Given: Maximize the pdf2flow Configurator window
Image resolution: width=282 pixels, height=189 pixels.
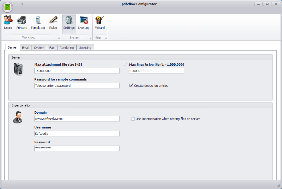Looking at the screenshot, I should [267, 4].
